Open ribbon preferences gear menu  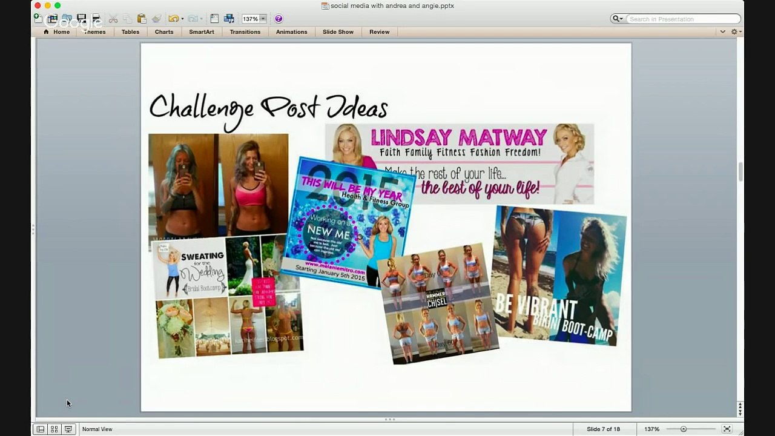[x=736, y=32]
